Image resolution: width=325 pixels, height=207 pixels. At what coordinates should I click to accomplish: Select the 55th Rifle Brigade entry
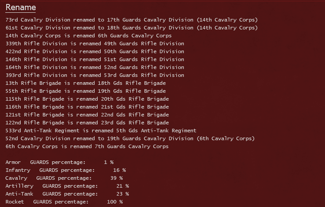coord(86,91)
